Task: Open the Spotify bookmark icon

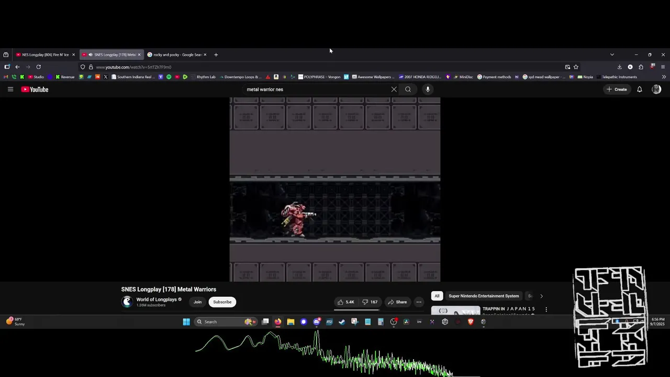Action: click(x=169, y=77)
